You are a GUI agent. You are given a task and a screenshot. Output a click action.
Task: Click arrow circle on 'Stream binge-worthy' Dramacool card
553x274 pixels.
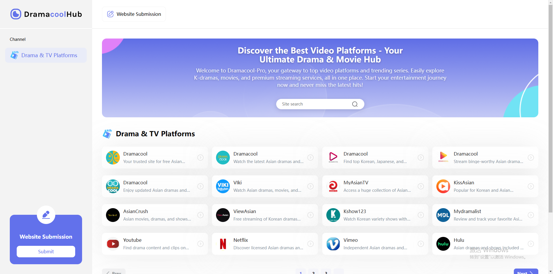[x=531, y=158]
